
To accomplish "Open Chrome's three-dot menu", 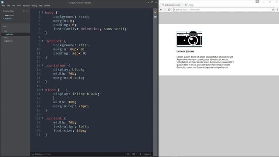I will click(277, 10).
